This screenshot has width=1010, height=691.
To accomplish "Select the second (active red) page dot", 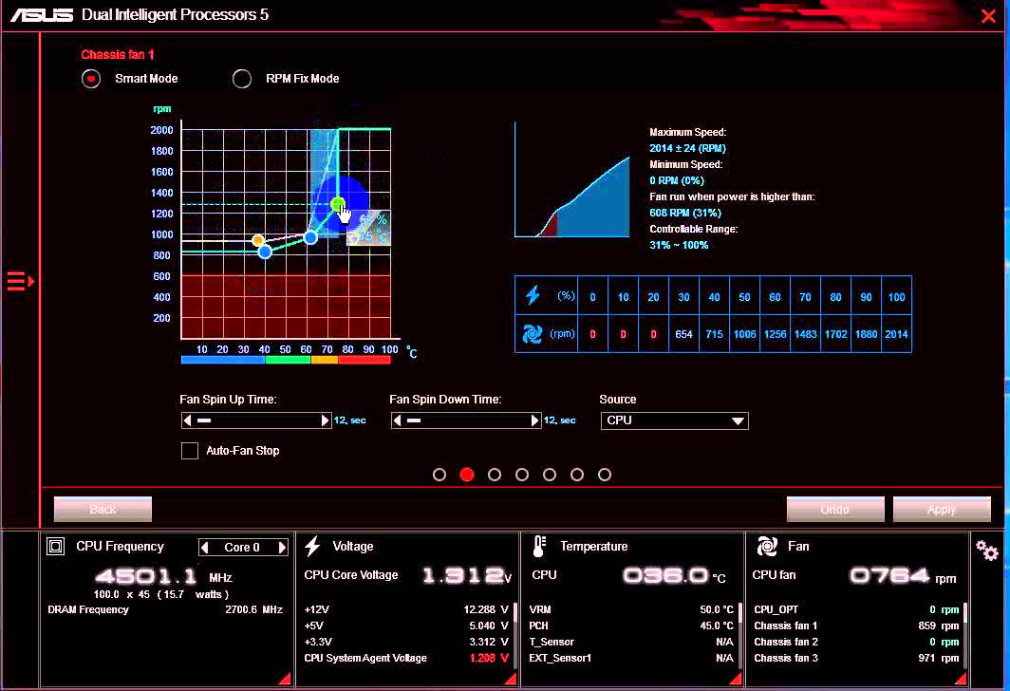I will click(467, 475).
